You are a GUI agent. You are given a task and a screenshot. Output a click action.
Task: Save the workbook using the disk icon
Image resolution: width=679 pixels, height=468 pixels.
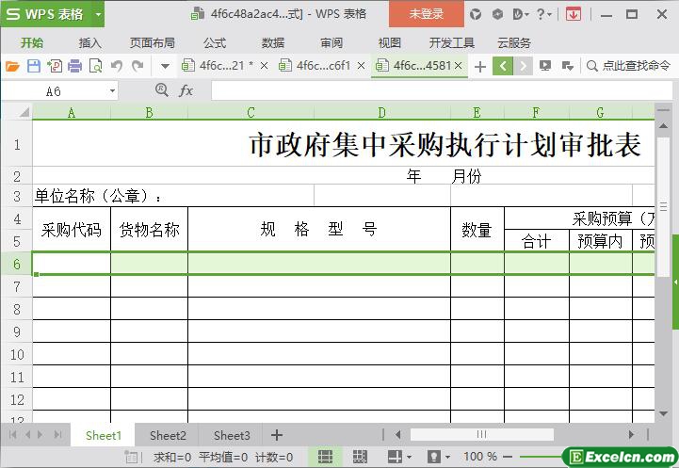coord(34,66)
